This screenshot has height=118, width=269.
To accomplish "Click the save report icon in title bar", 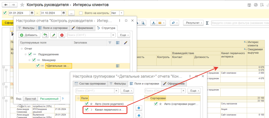I will (x=249, y=5).
